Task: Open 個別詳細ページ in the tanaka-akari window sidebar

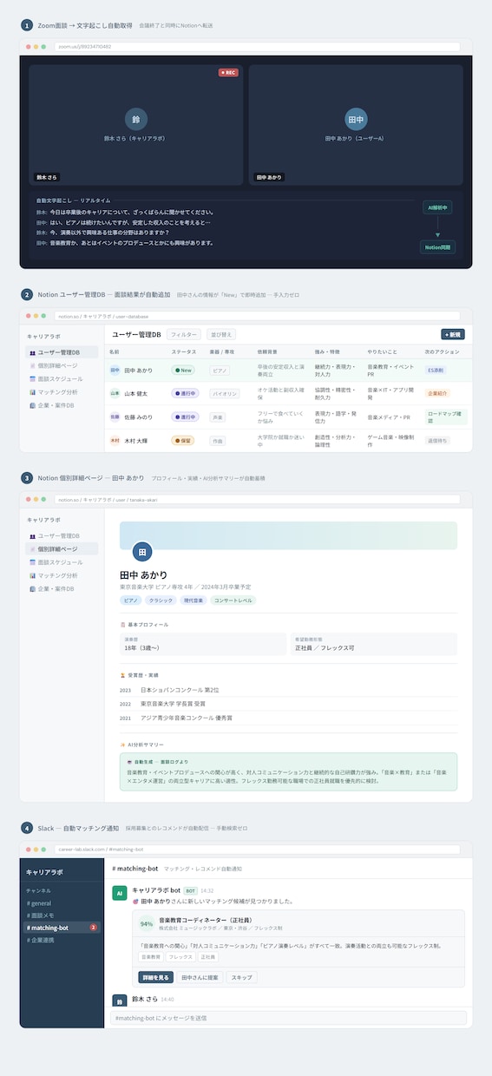Action: click(61, 548)
